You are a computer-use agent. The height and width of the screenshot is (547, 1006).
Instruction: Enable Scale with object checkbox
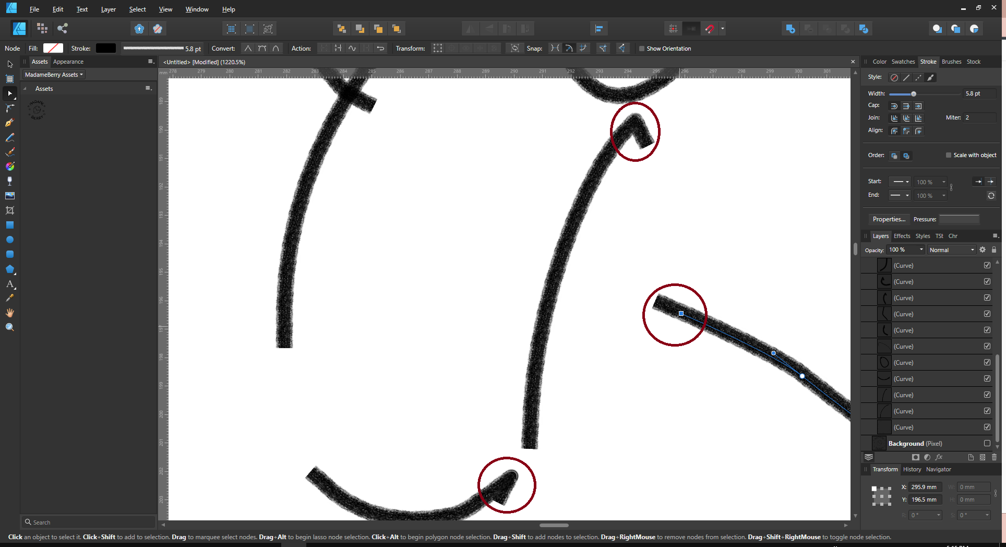coord(949,155)
